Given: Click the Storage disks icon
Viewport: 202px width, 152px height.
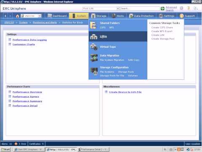Looking at the screenshot, I should tap(93, 16).
